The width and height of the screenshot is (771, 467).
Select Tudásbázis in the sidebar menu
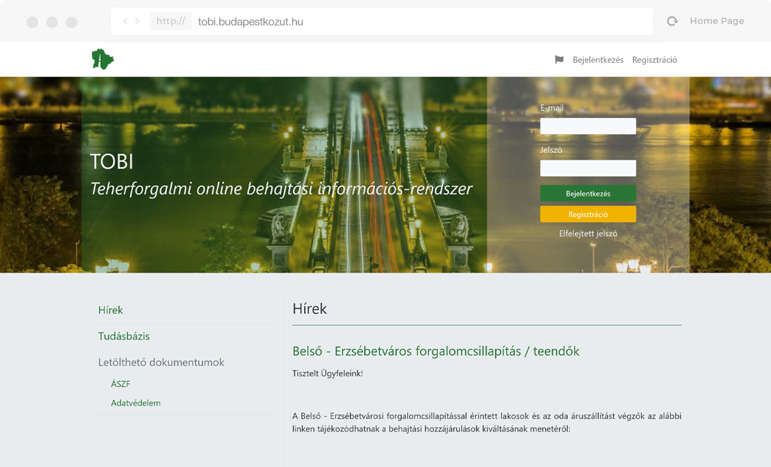point(124,336)
